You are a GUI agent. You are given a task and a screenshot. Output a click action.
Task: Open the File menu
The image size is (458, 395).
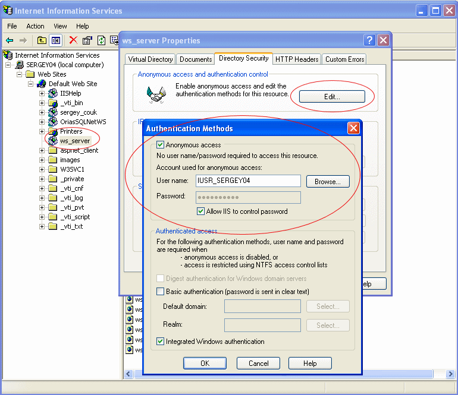pyautogui.click(x=12, y=26)
